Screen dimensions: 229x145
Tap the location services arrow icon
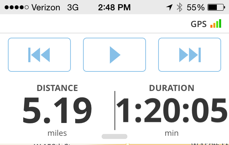[x=169, y=7]
